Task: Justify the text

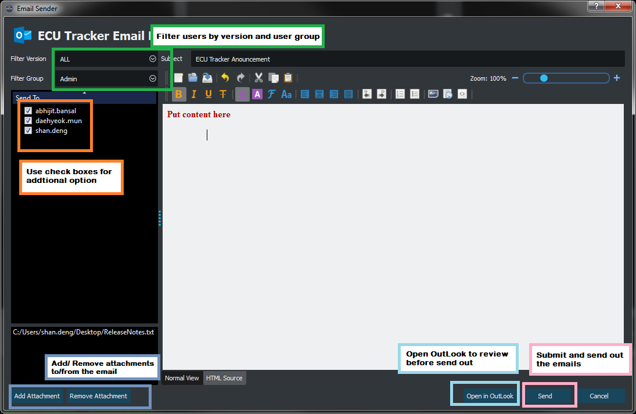Action: click(x=348, y=94)
